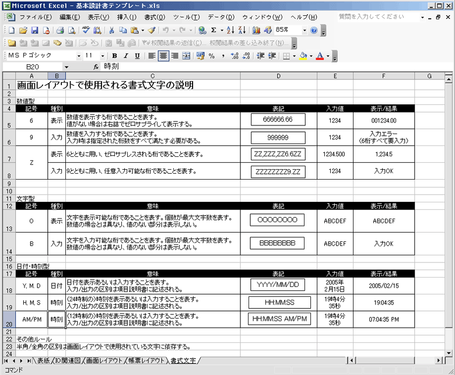
Task: Switch to the 画面レイアウト sheet tab
Action: pos(104,360)
